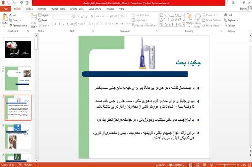Clear all formatting icon
Screen dimensions: 252x167
pyautogui.click(x=92, y=17)
